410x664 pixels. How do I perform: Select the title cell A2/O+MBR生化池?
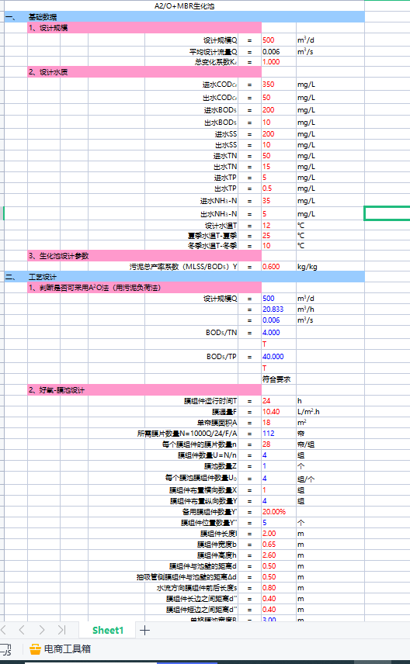pyautogui.click(x=184, y=6)
